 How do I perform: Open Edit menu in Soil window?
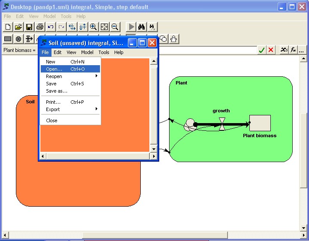click(x=58, y=52)
